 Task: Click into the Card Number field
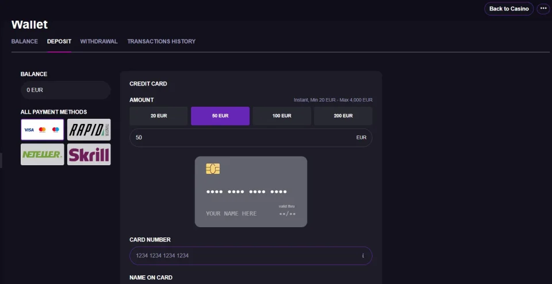[x=251, y=255]
